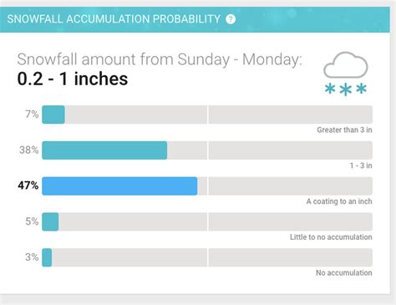Click the 'A coating to an inch' label
Viewport: 396px width, 305px height.
pyautogui.click(x=339, y=201)
